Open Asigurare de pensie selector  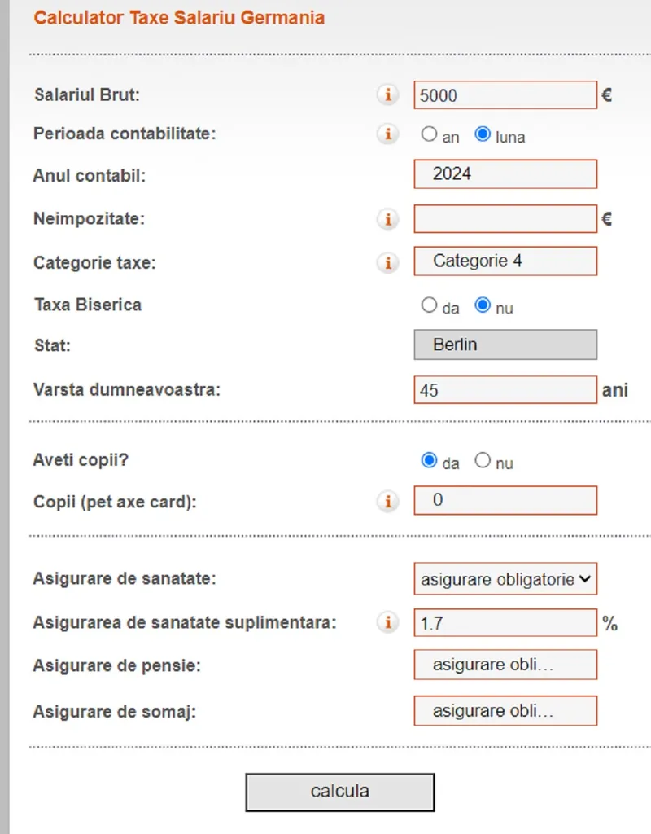tap(505, 665)
